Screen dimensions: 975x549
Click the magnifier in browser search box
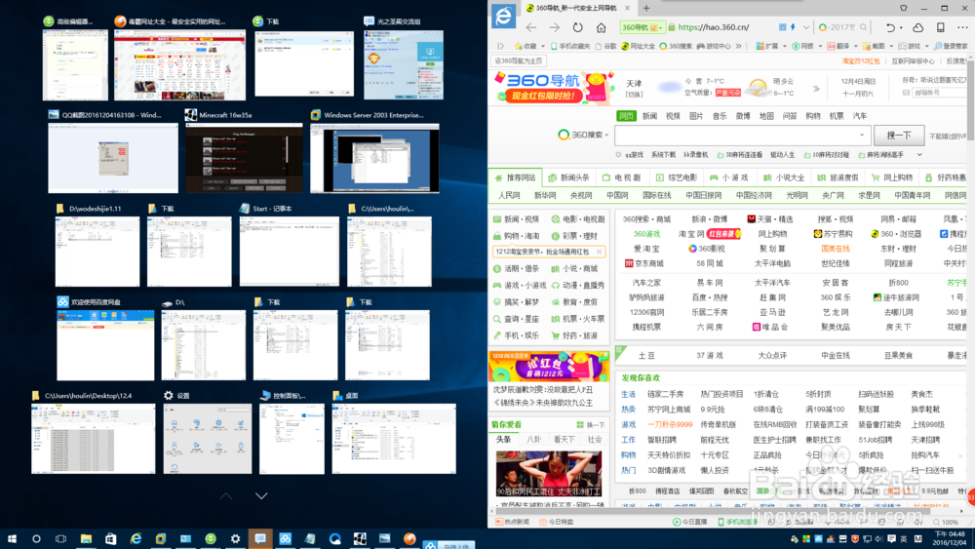pos(864,27)
